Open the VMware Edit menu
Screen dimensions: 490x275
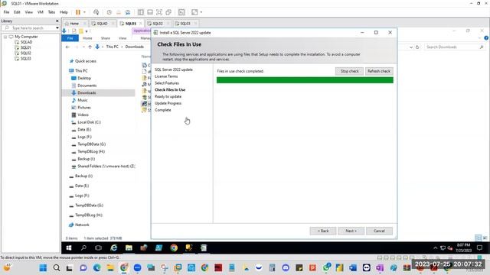[17, 12]
